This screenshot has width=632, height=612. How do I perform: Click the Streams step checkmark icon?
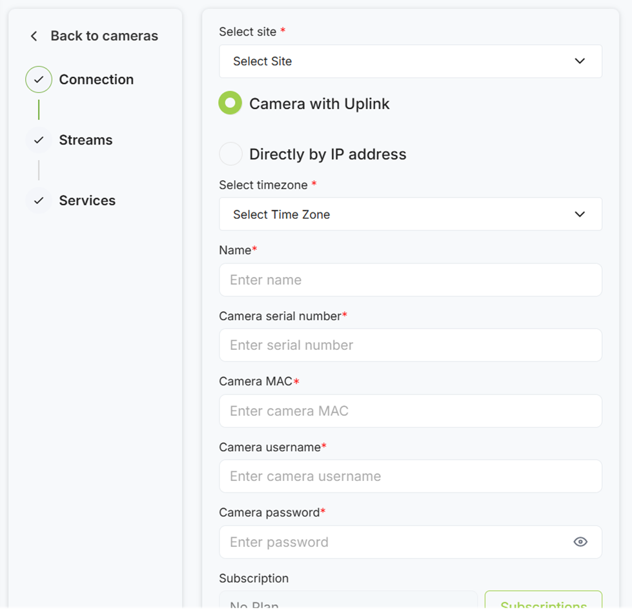pos(39,140)
